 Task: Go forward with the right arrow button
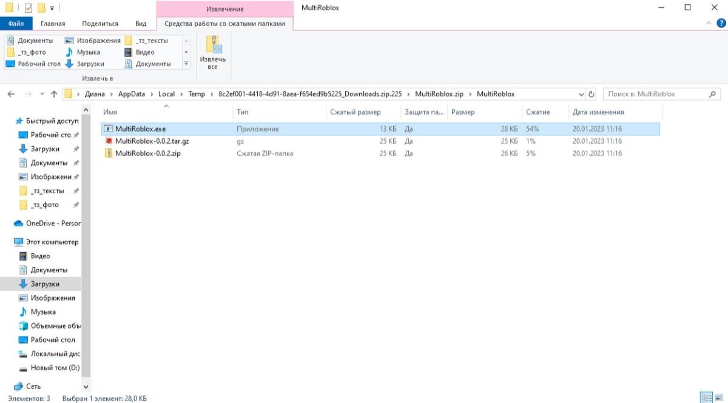27,95
